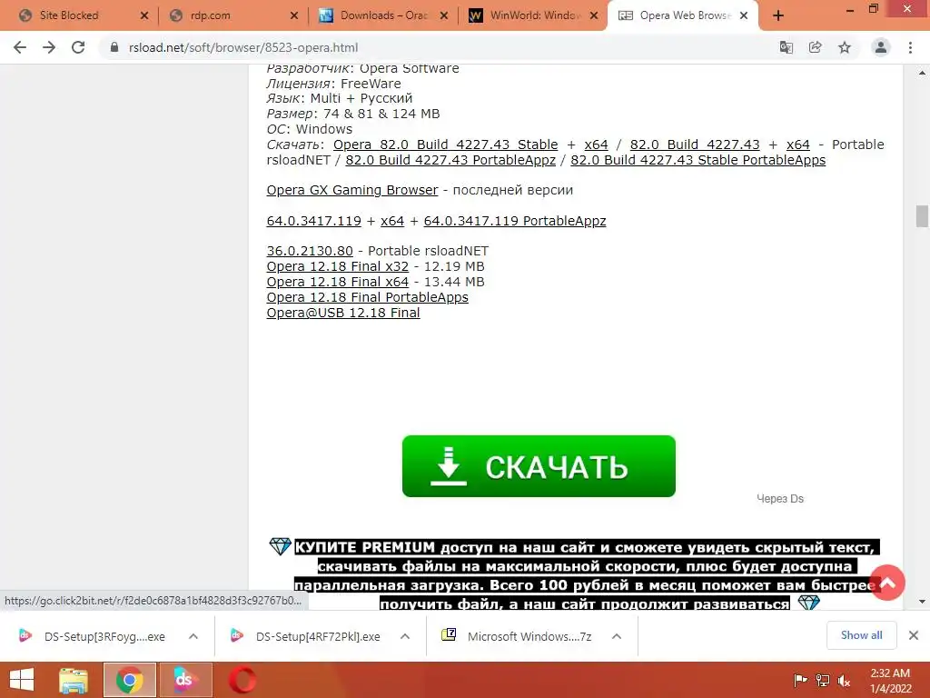Bookmark this page with star icon

(845, 47)
